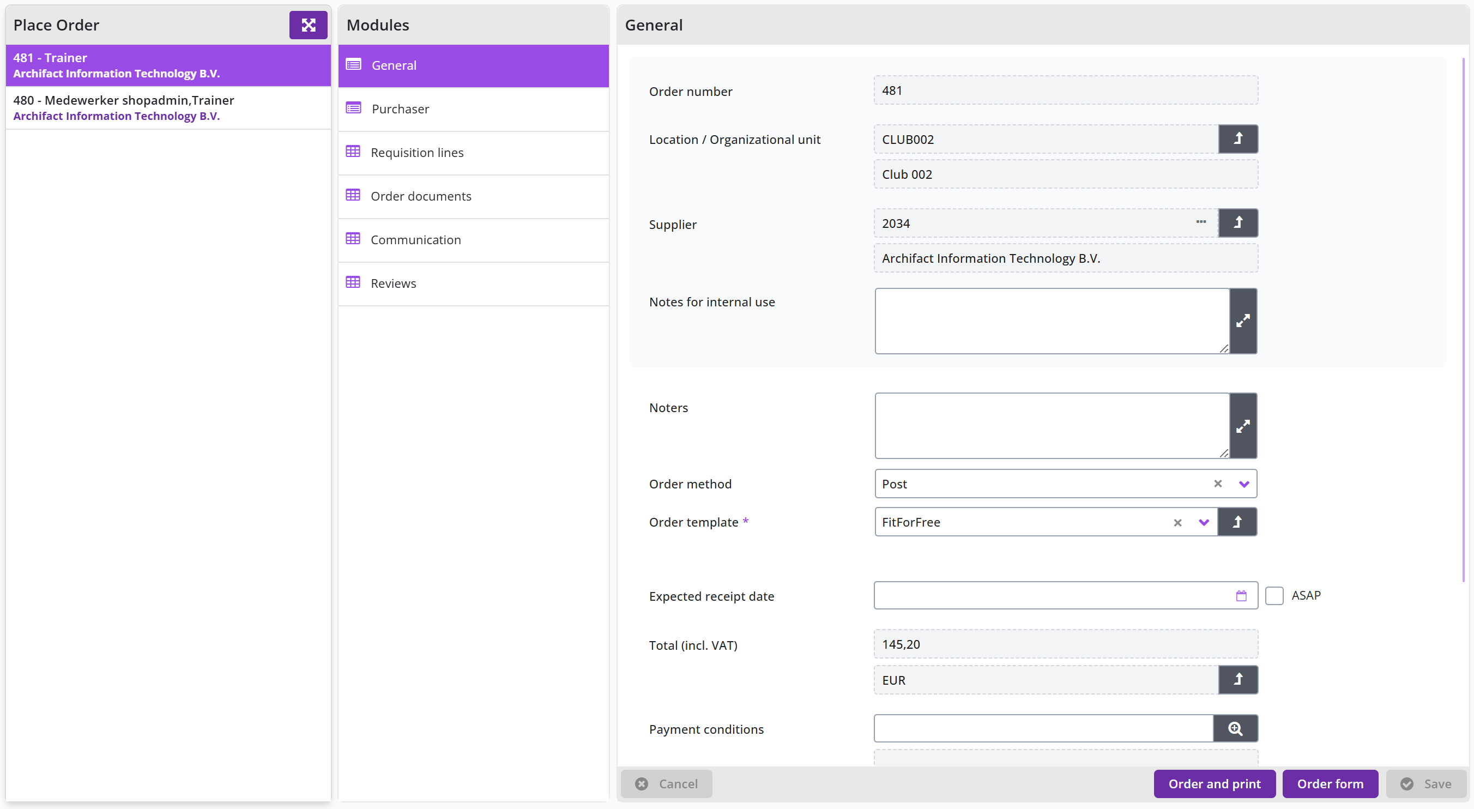
Task: Click the jump arrow next to Supplier 2034
Action: pos(1237,223)
